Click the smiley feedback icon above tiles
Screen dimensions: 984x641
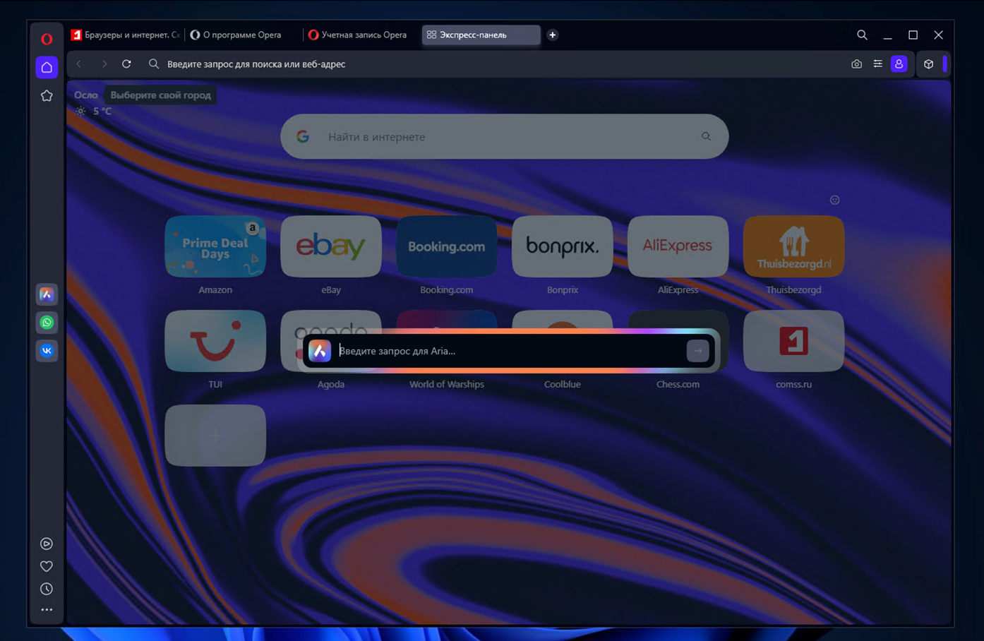click(x=834, y=200)
